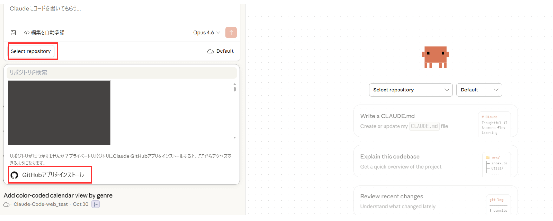Click the orange Claude pixel mascot
Viewport: 553px width, 221px height.
[x=435, y=57]
